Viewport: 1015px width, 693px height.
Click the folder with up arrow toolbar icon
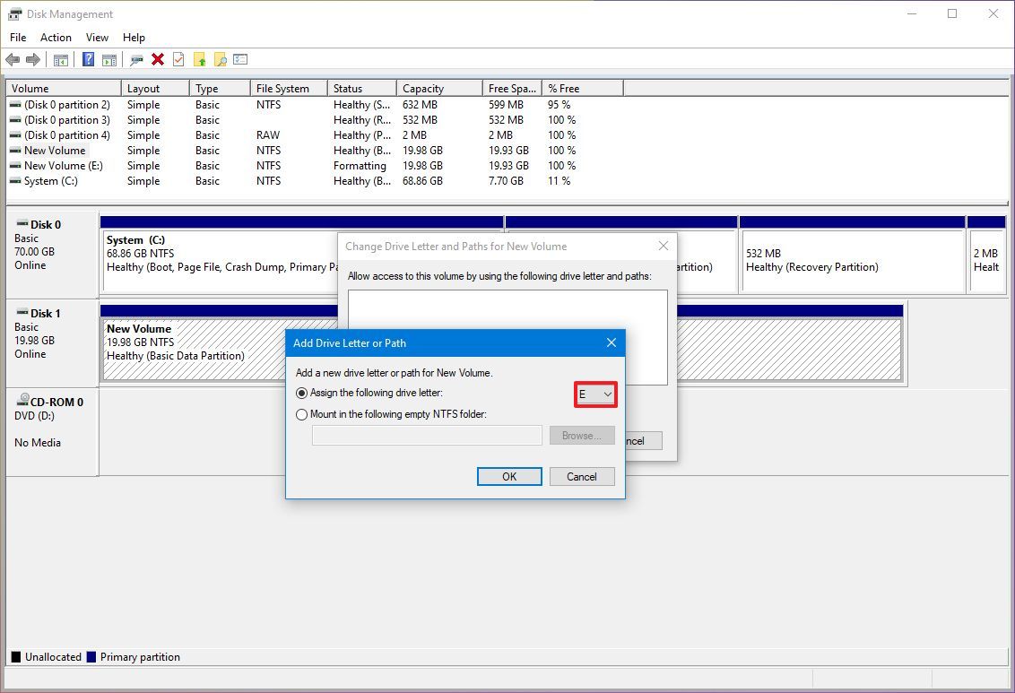click(200, 59)
